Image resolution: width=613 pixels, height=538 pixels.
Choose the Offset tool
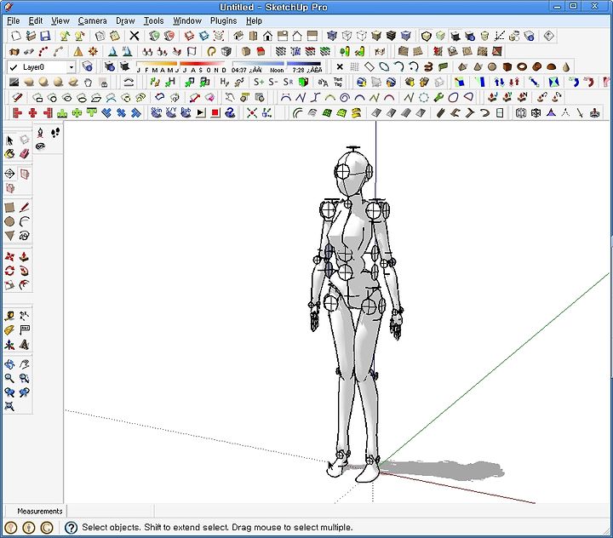coord(24,285)
